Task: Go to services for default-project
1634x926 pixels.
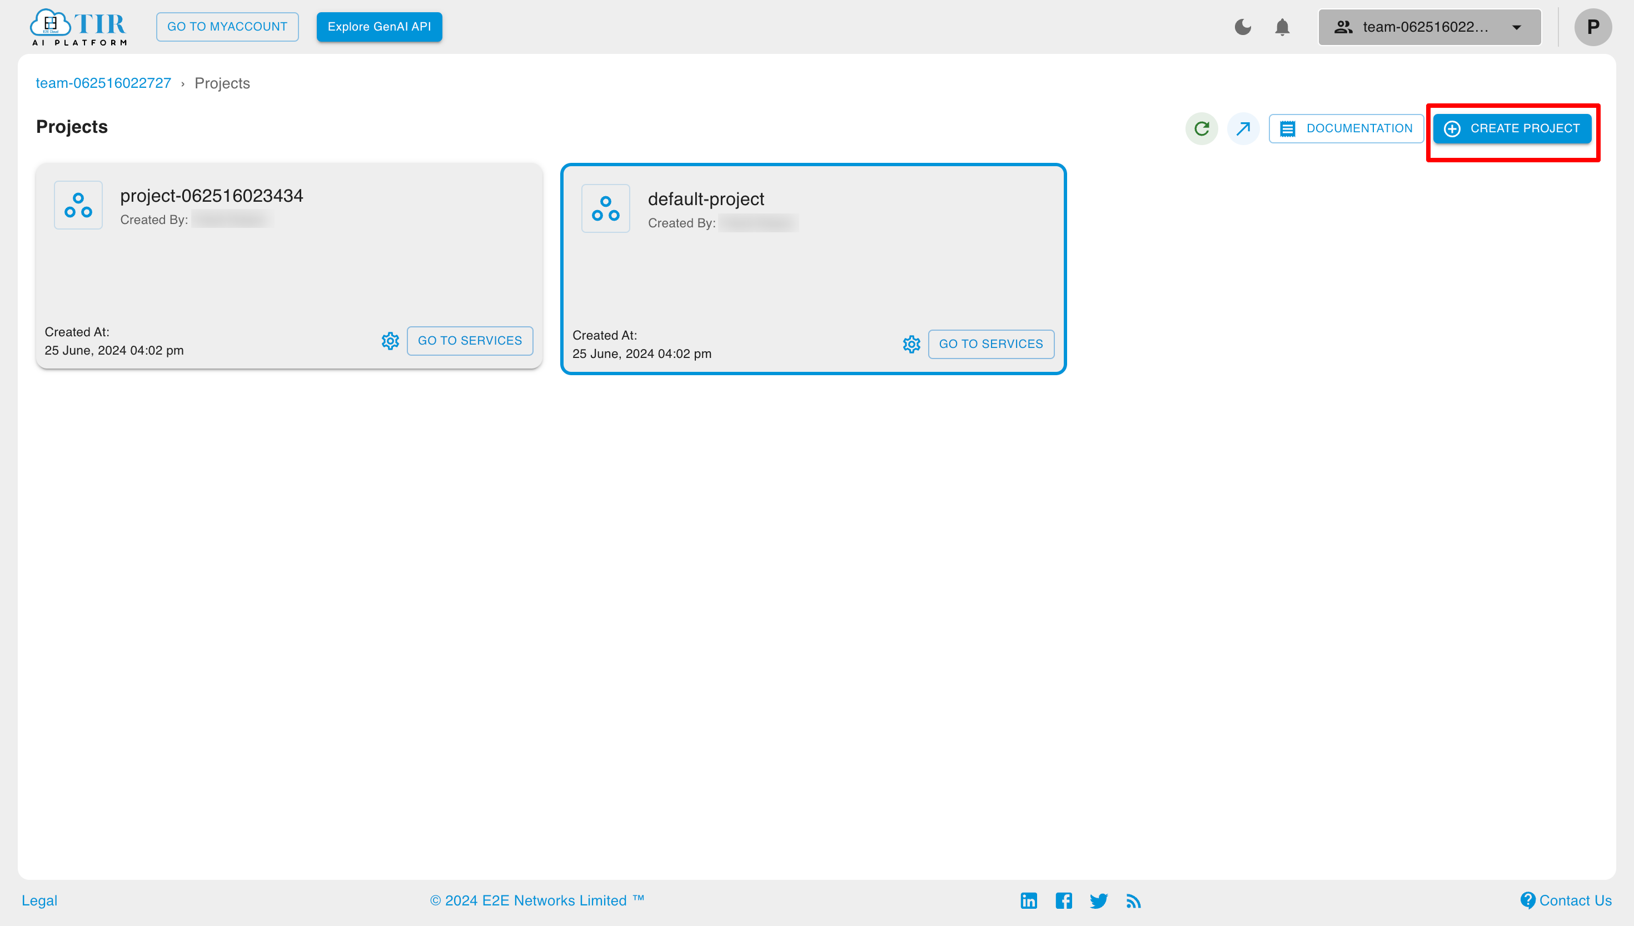Action: tap(990, 344)
